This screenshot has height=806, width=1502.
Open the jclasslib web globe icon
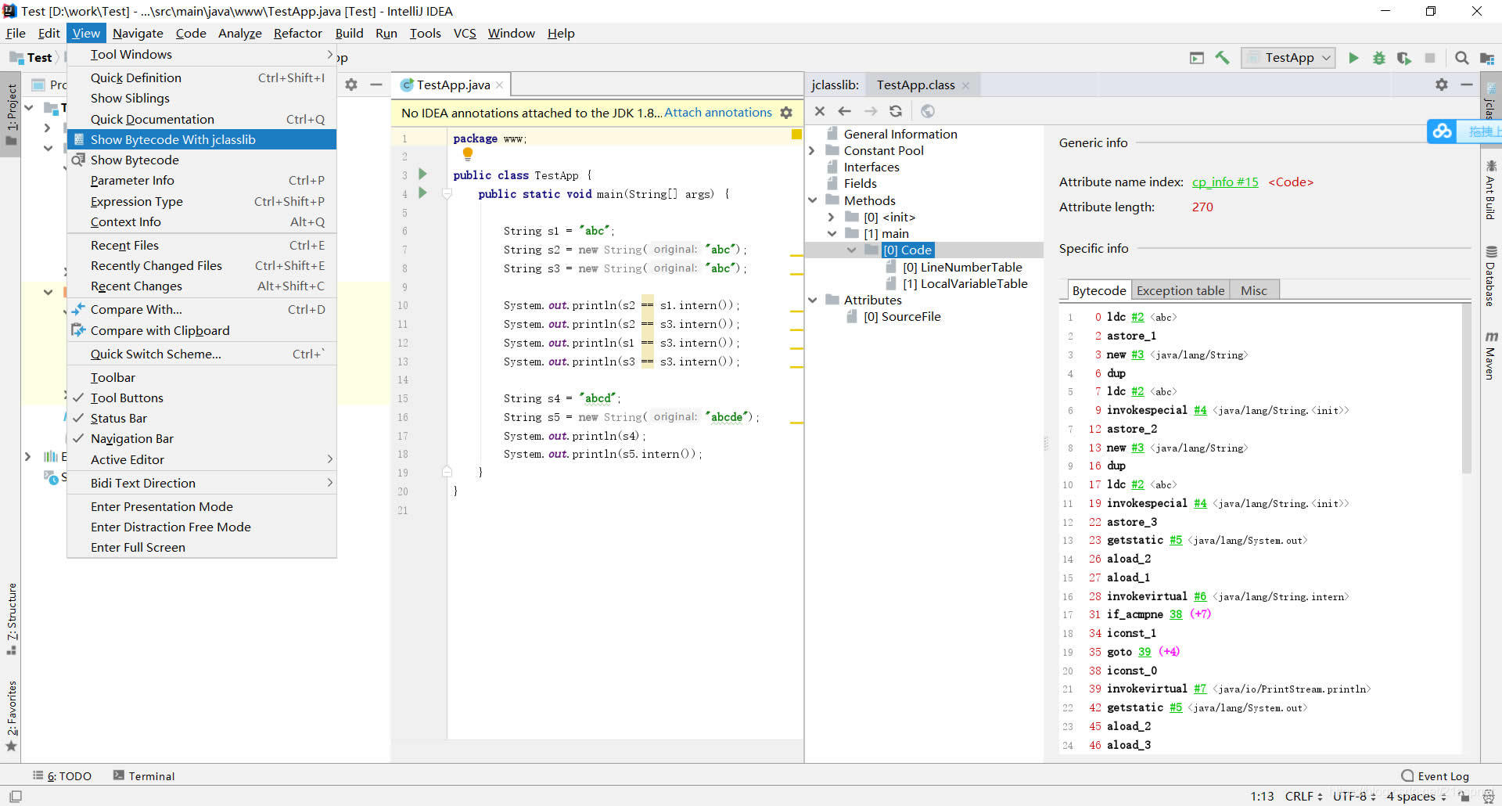928,111
